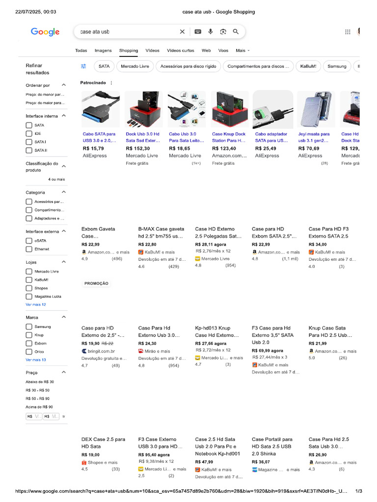Screen dimensions: 377x502
Task: Click the filter sliders icon
Action: pos(83,66)
